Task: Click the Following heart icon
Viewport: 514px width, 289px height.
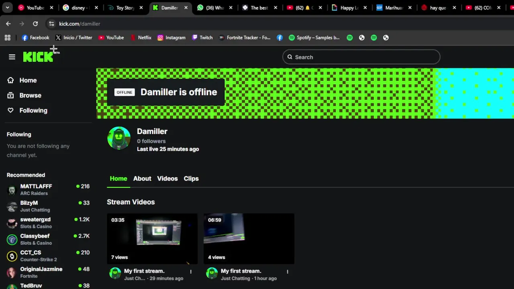Action: pyautogui.click(x=10, y=110)
